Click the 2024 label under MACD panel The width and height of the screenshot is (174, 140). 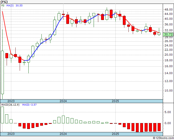(63, 134)
